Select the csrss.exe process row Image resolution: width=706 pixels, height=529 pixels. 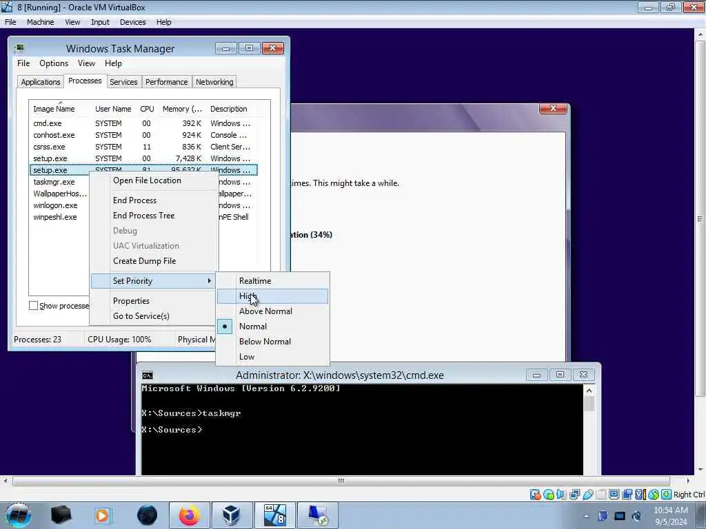(143, 147)
